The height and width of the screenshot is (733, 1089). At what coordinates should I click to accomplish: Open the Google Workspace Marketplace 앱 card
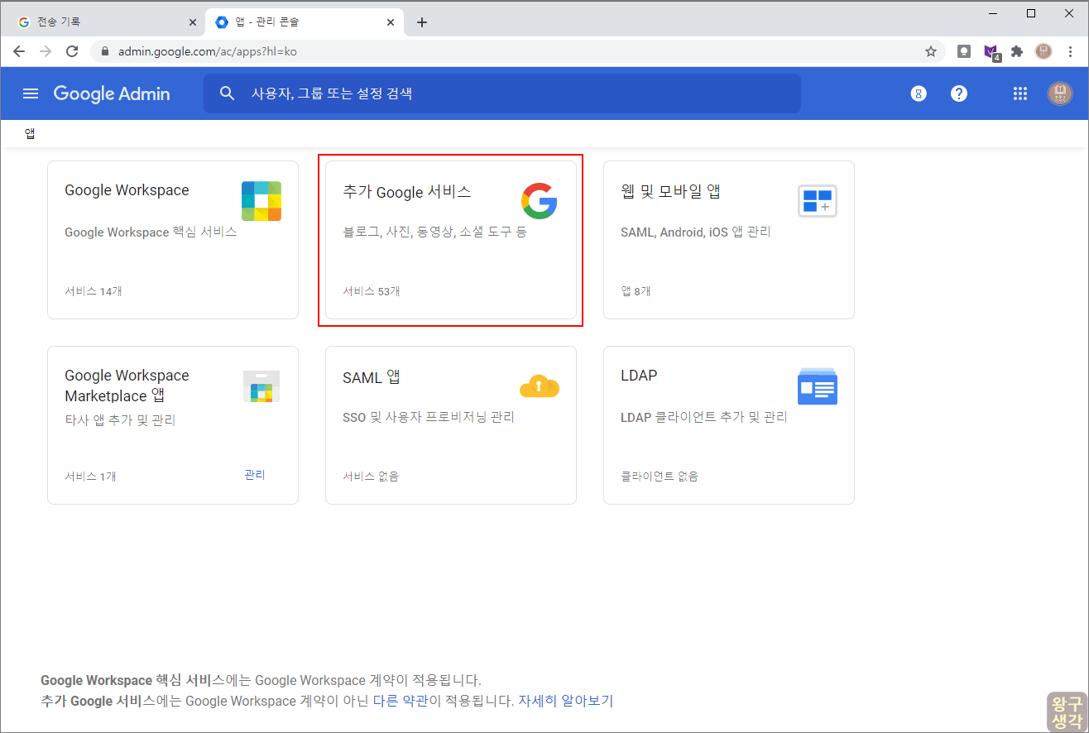click(173, 425)
